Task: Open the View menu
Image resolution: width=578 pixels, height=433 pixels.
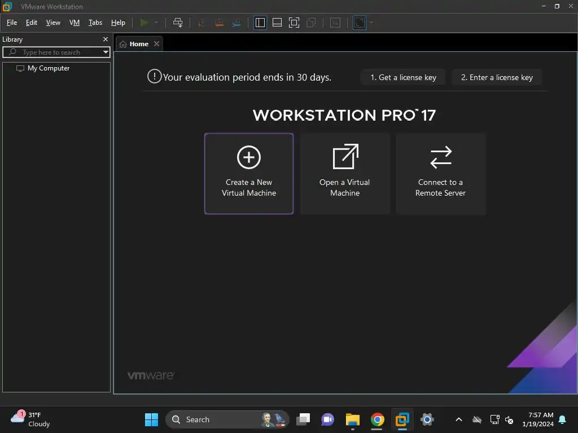Action: (53, 23)
